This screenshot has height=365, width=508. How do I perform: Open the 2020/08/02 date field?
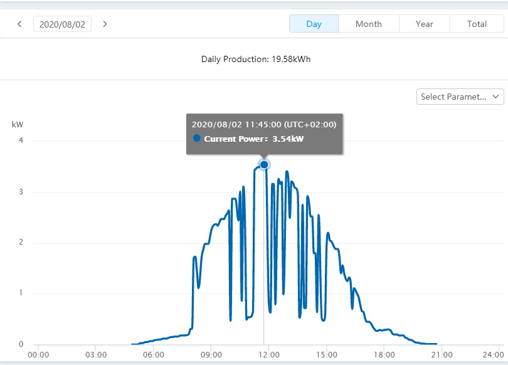(x=62, y=24)
